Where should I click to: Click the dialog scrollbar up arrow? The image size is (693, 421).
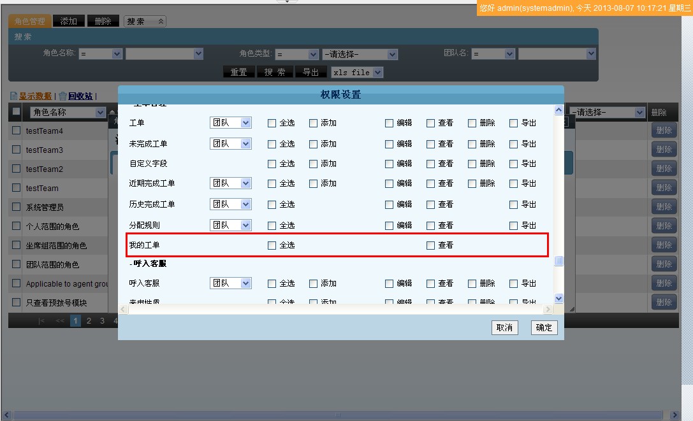pyautogui.click(x=559, y=110)
